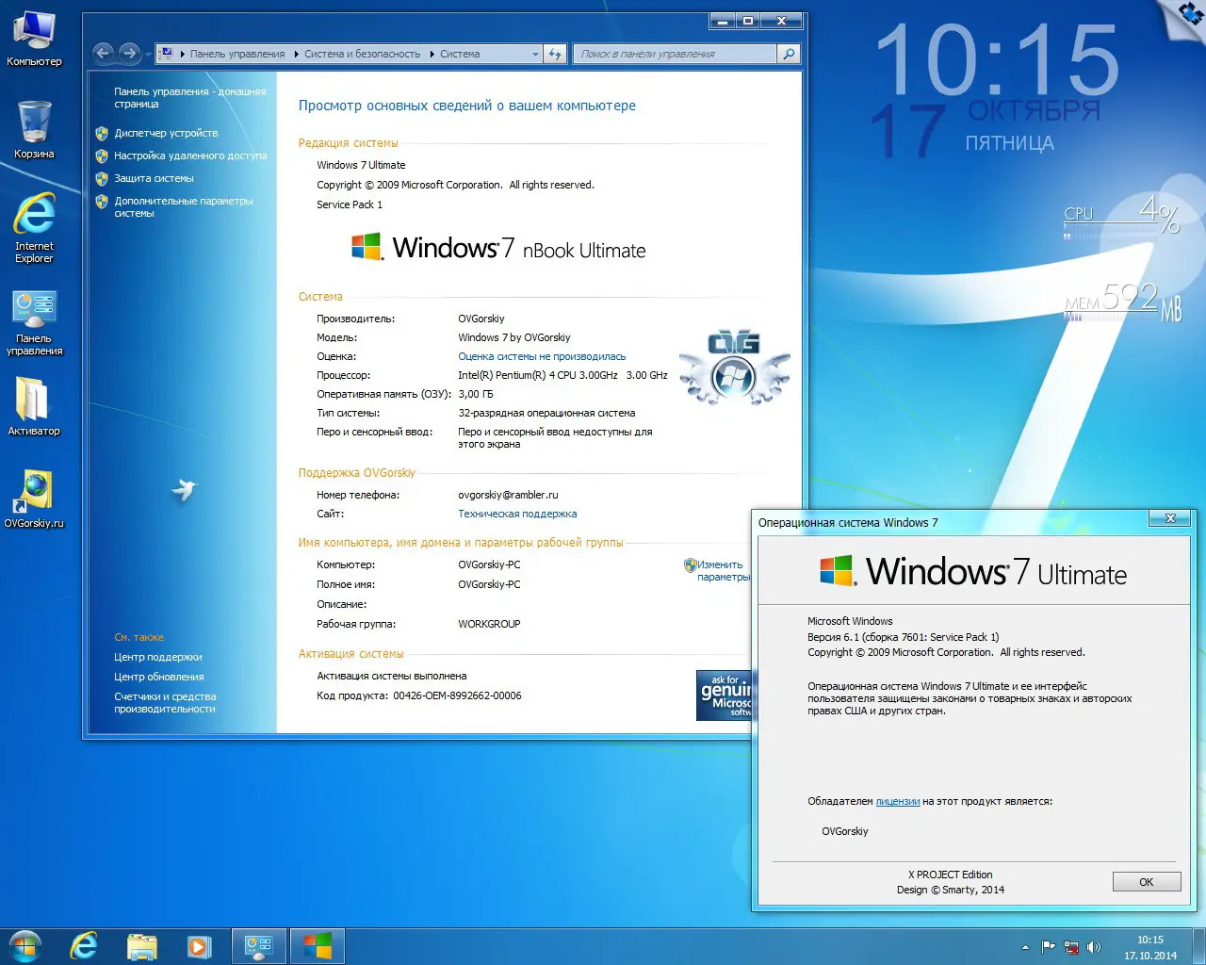Open the OVGorskiy.ru desktop shortcut
Viewport: 1206px width, 965px height.
[34, 495]
